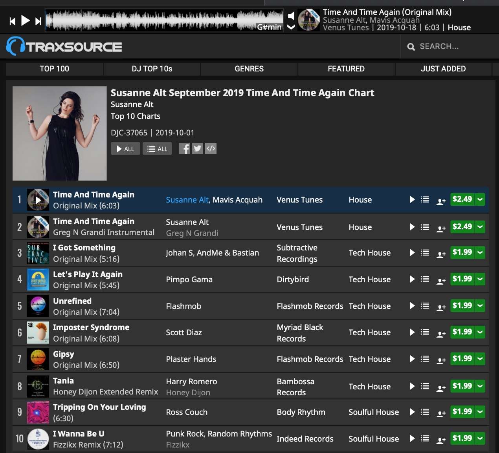Open the Scott Diaz artist link
Screen dimensions: 499x453
(184, 332)
